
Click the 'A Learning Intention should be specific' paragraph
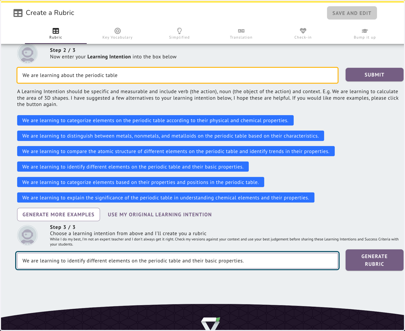tap(208, 98)
